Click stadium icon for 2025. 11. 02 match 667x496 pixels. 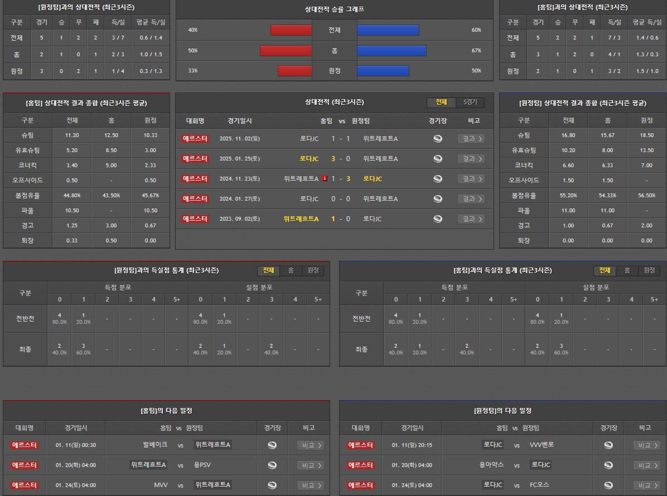[438, 139]
